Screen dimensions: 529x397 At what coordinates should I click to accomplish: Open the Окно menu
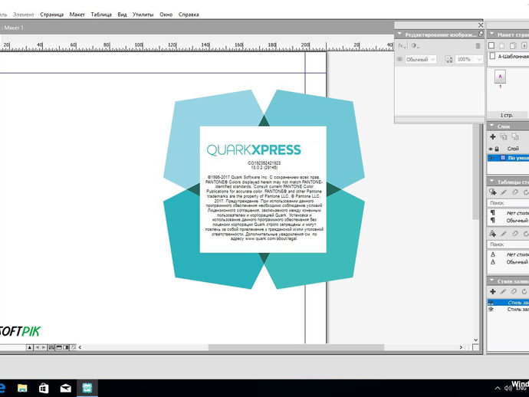click(166, 15)
